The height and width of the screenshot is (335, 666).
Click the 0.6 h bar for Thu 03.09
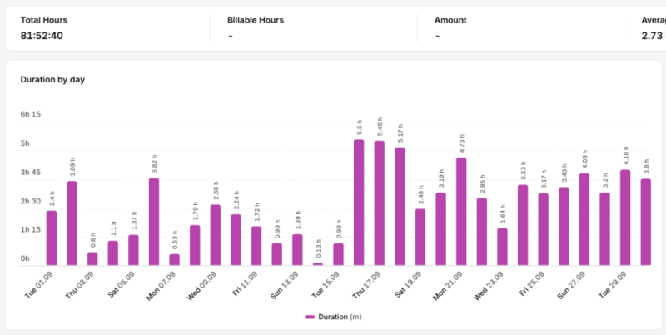click(92, 259)
